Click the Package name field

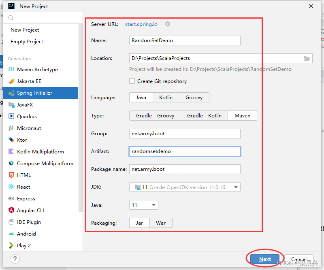[185, 169]
